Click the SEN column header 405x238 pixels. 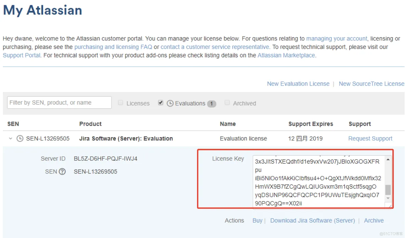pyautogui.click(x=13, y=124)
